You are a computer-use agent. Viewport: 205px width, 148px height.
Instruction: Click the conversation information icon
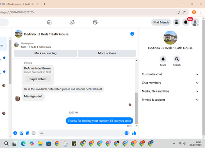point(132,34)
